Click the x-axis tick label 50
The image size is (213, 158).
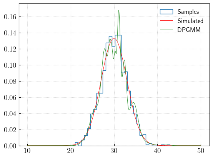pos(201,151)
